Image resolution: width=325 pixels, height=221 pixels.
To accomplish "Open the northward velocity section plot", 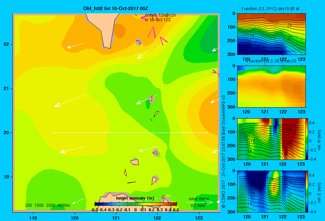I will click(271, 139).
